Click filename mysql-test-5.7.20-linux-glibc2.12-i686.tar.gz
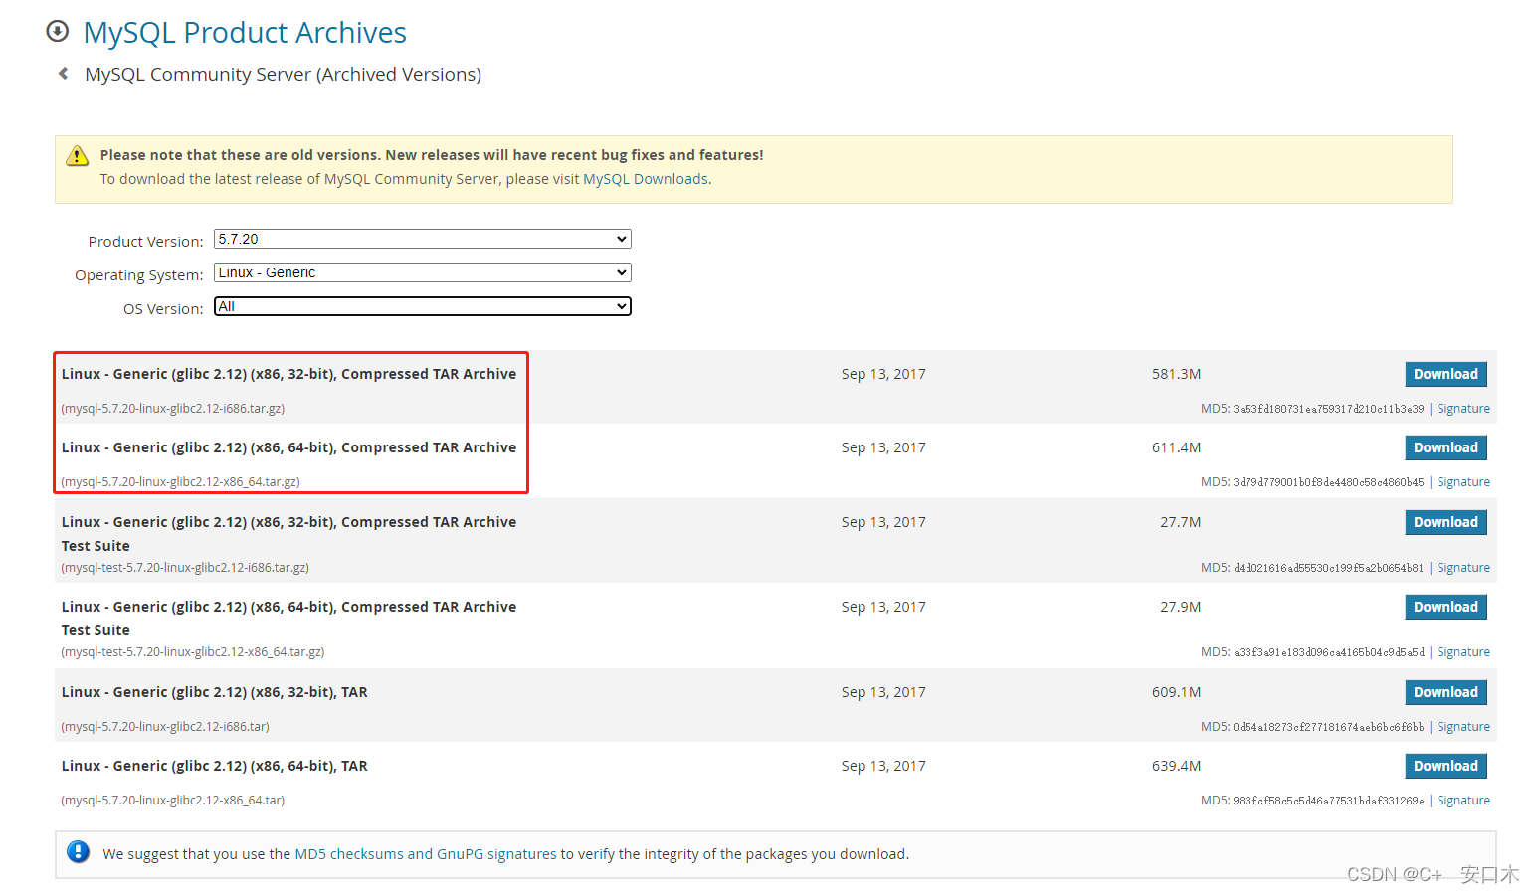 [x=185, y=568]
